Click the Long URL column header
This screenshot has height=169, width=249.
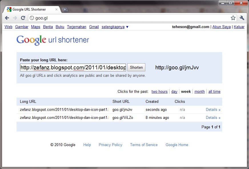pyautogui.click(x=28, y=101)
